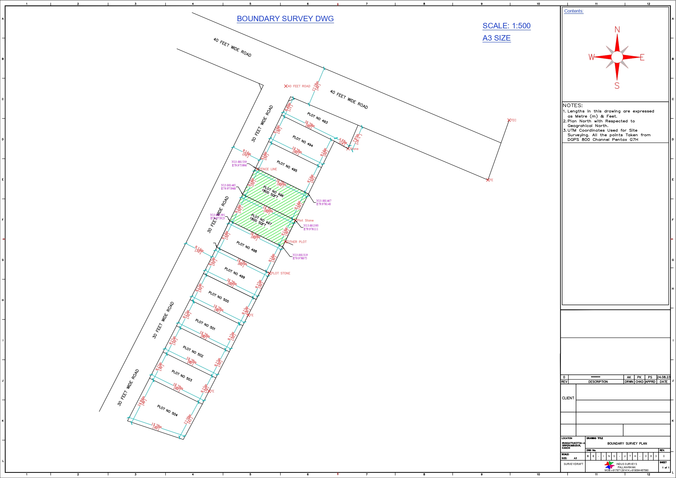The width and height of the screenshot is (676, 478).
Task: Click the red X at PLOT STONE
Action: [269, 273]
